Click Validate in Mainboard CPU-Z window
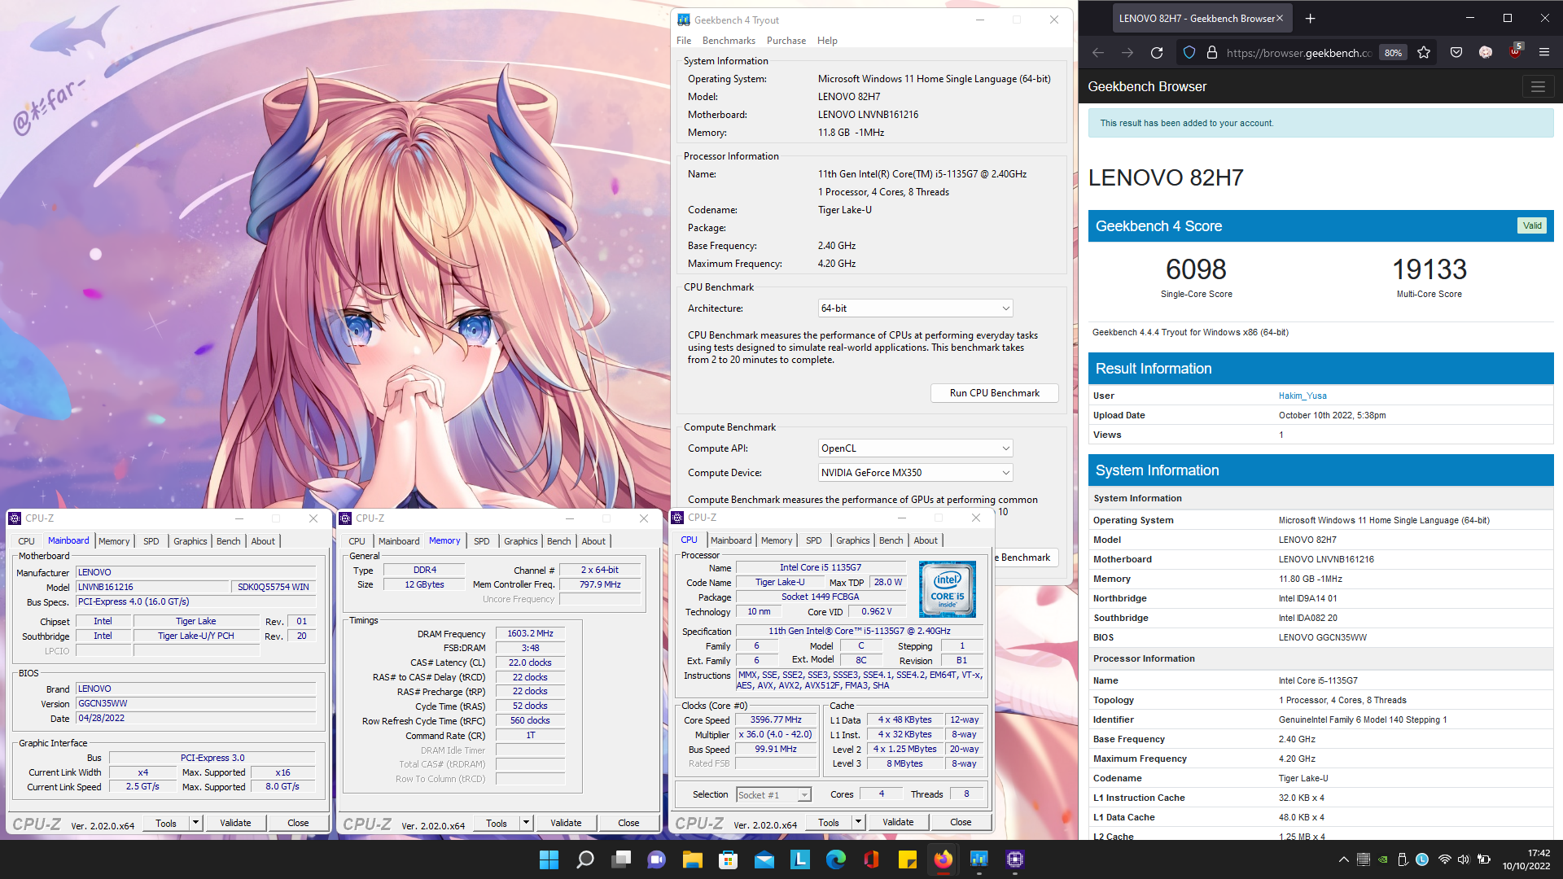The height and width of the screenshot is (879, 1563). (235, 823)
